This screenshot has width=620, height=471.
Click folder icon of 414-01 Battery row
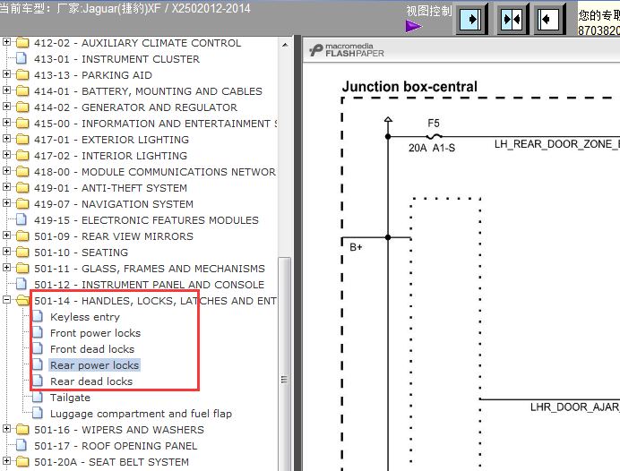[x=22, y=90]
